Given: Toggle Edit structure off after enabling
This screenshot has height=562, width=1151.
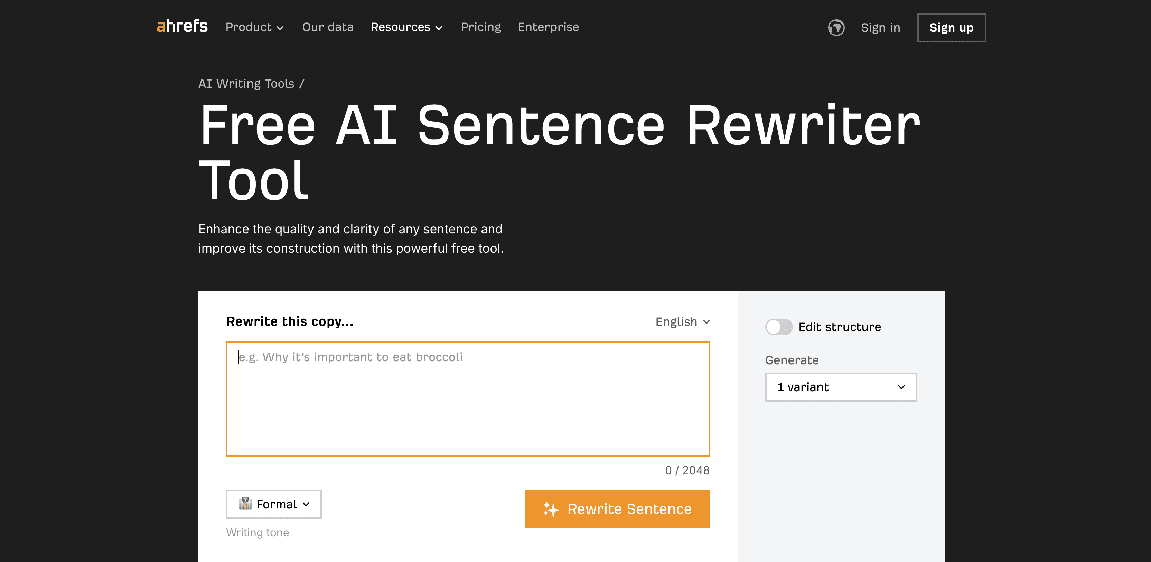Looking at the screenshot, I should pyautogui.click(x=778, y=327).
